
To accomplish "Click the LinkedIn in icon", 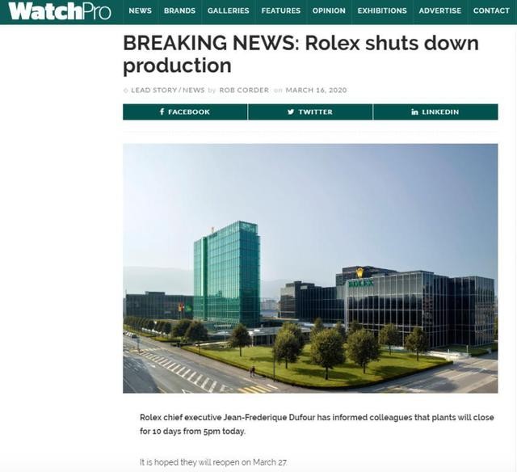I will click(414, 112).
